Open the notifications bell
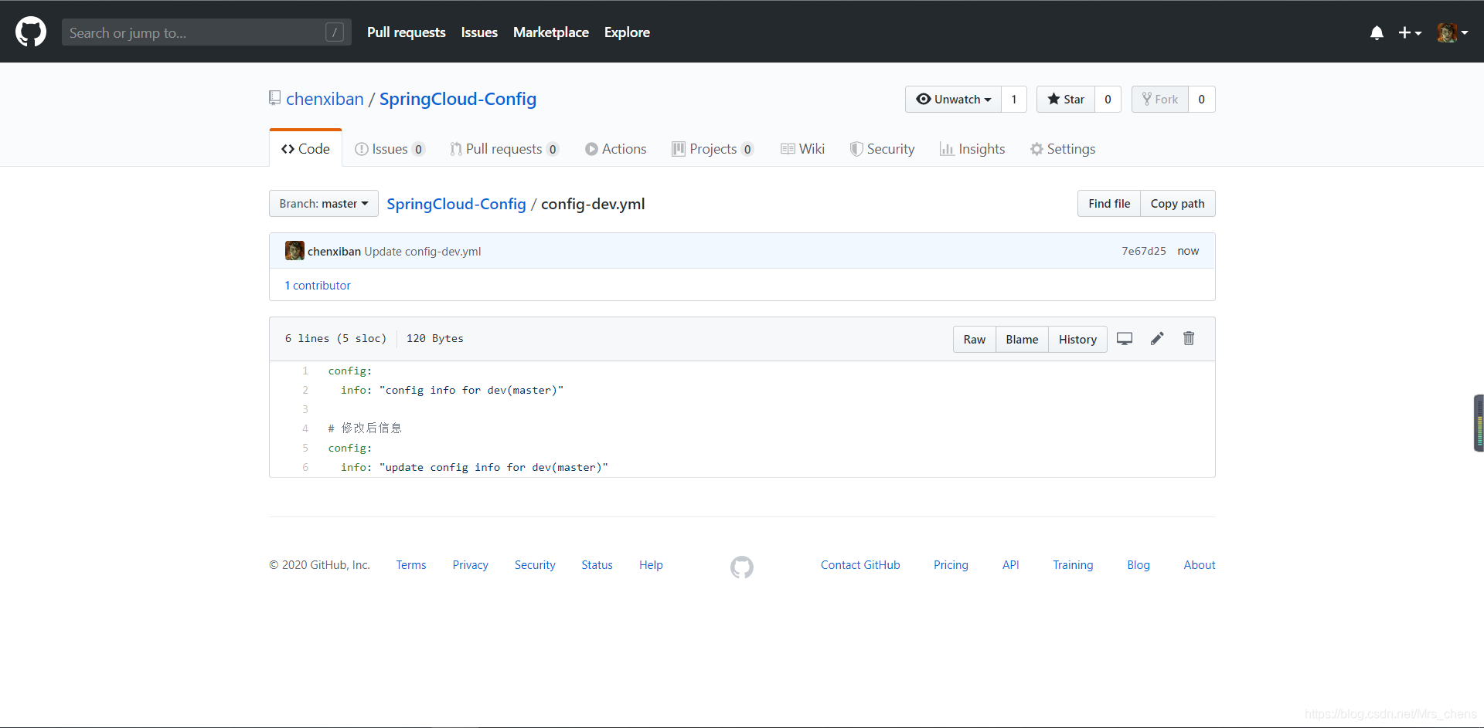1484x728 pixels. 1377,32
